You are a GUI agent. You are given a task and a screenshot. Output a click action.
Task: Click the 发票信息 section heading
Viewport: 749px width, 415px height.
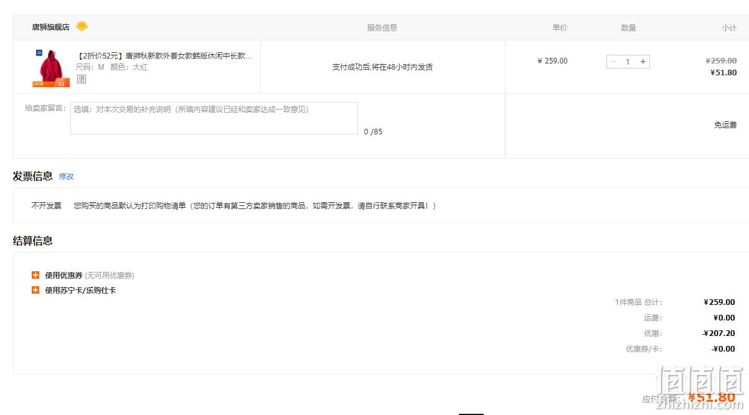[33, 176]
